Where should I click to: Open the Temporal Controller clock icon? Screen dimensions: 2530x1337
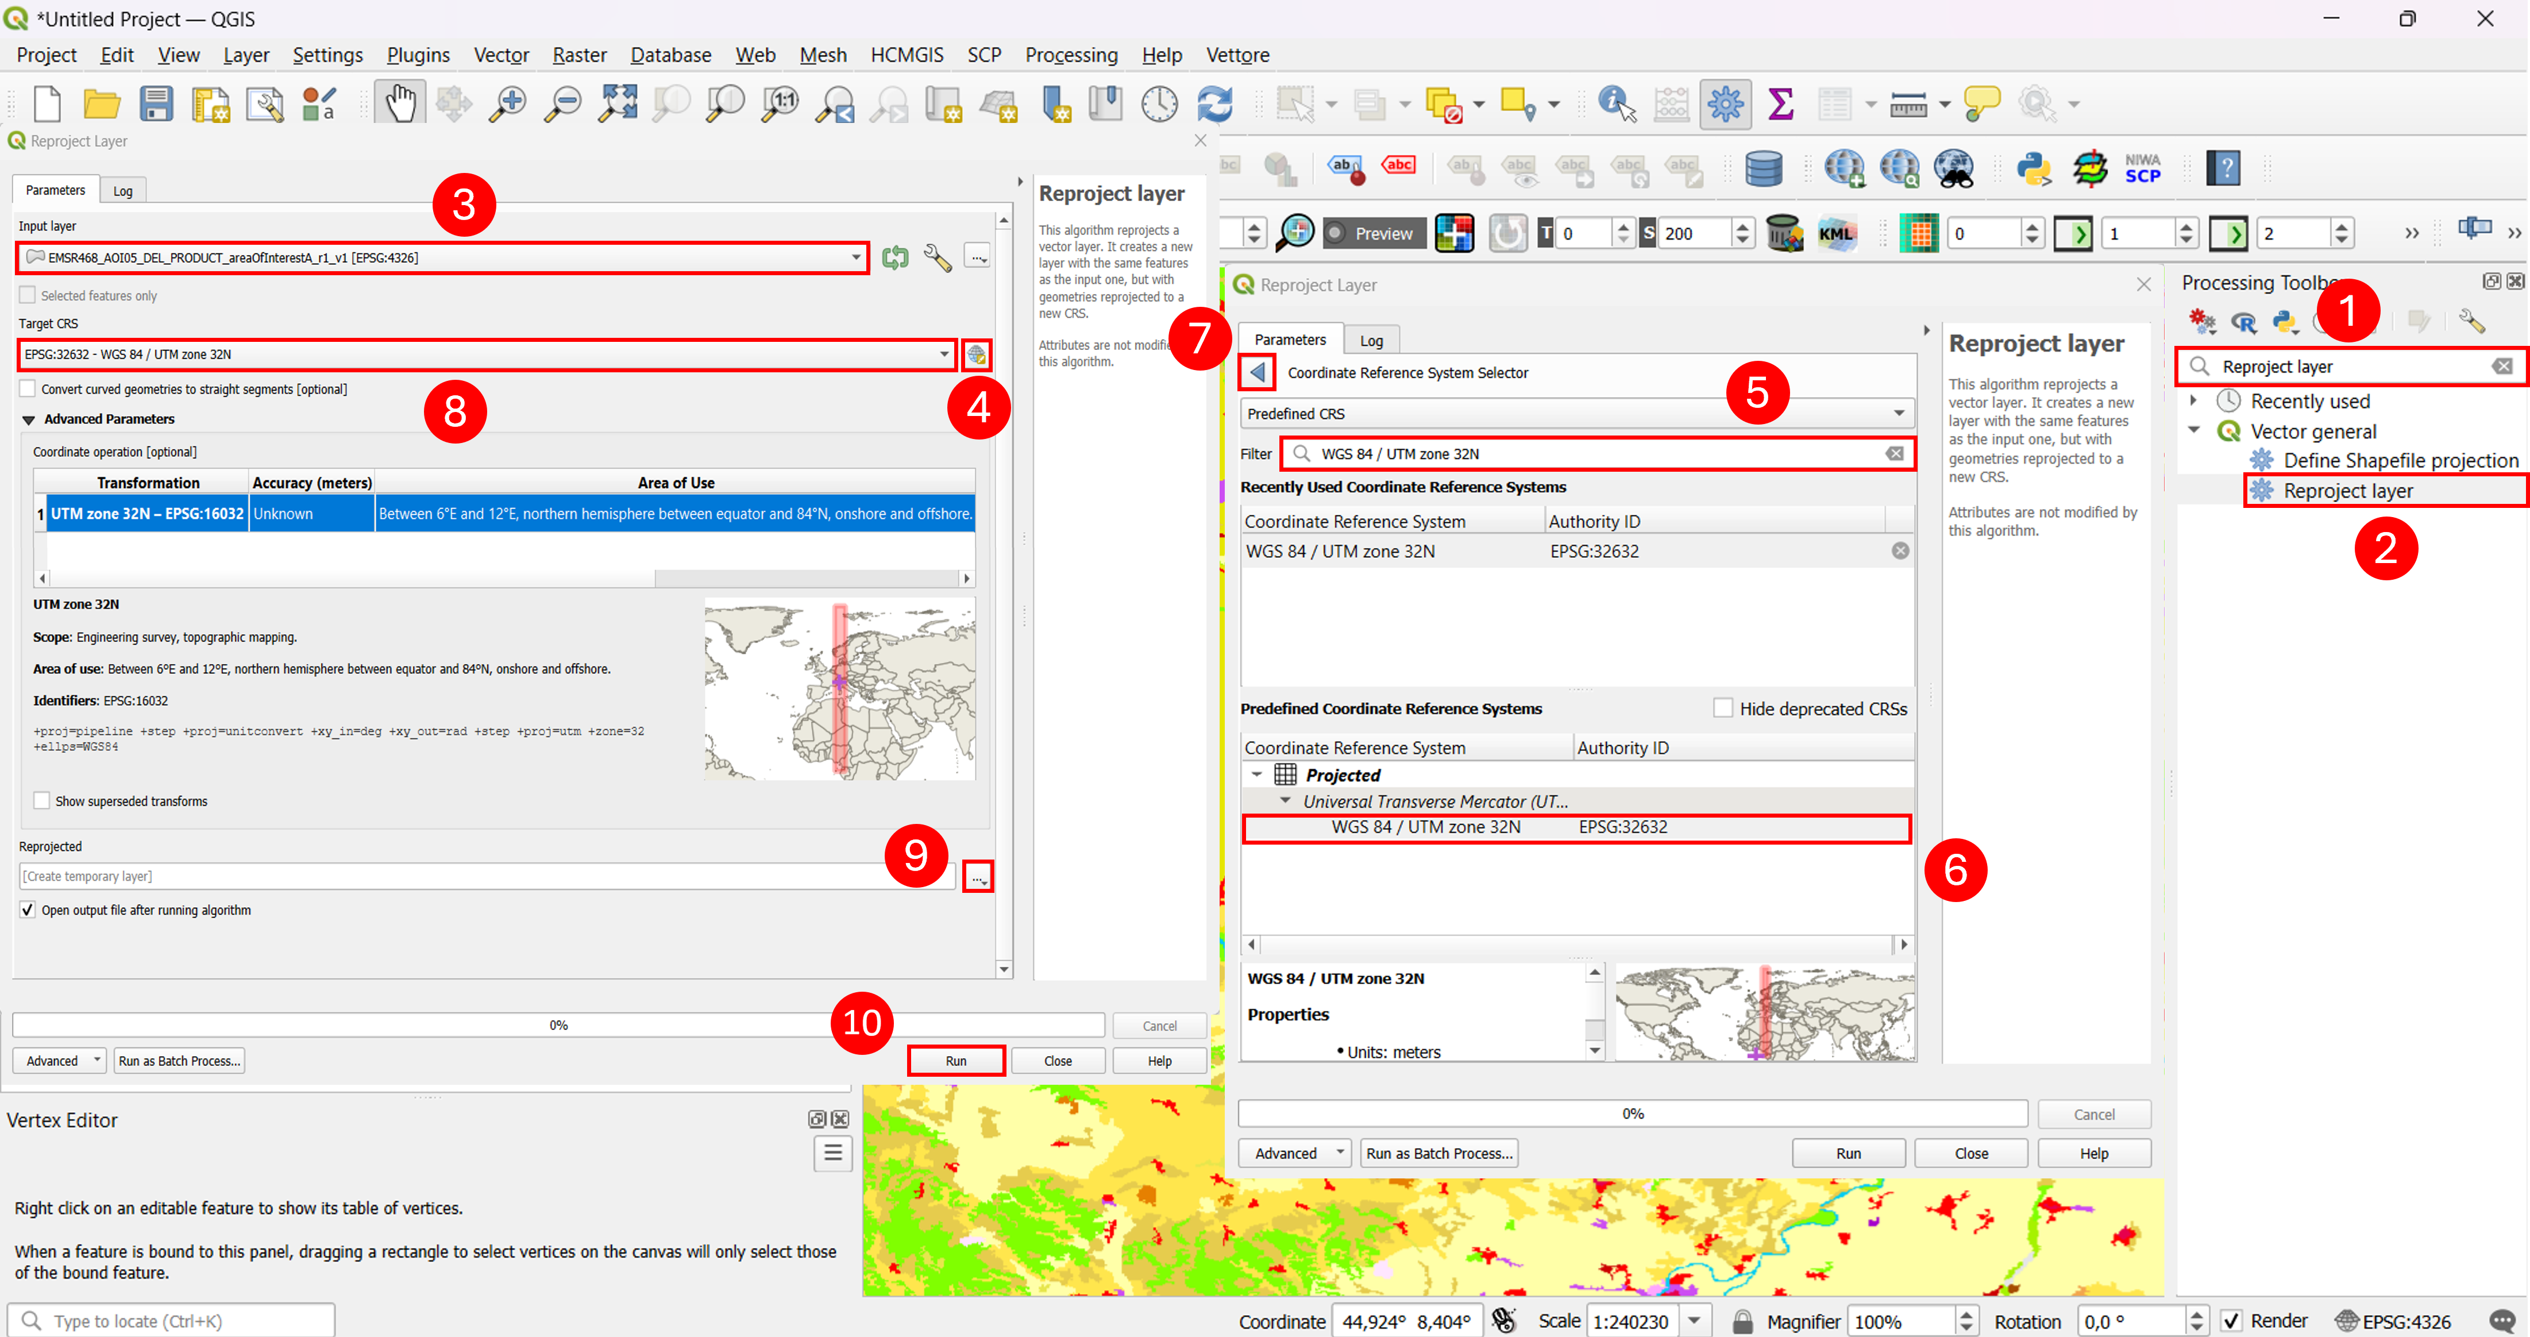click(x=1159, y=103)
